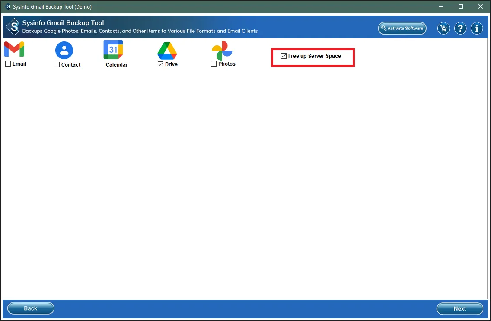Click the Google Calendar 31 icon

[x=113, y=49]
